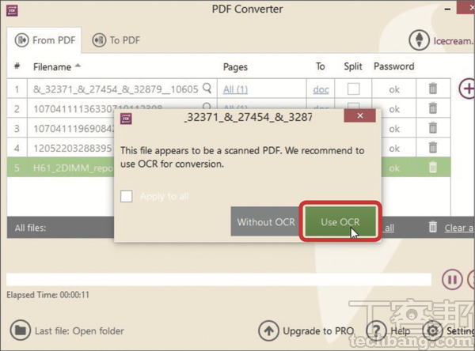Click the Password column header
The height and width of the screenshot is (351, 475).
point(393,66)
